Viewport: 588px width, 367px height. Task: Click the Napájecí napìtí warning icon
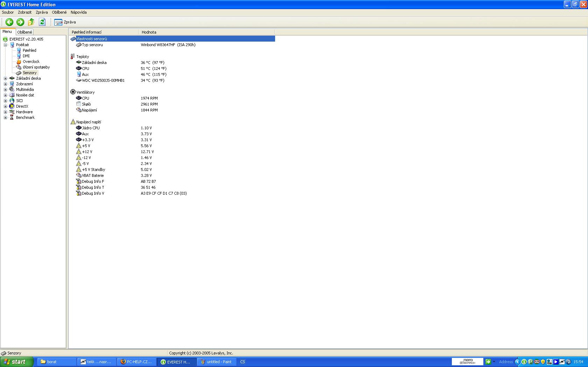(73, 122)
